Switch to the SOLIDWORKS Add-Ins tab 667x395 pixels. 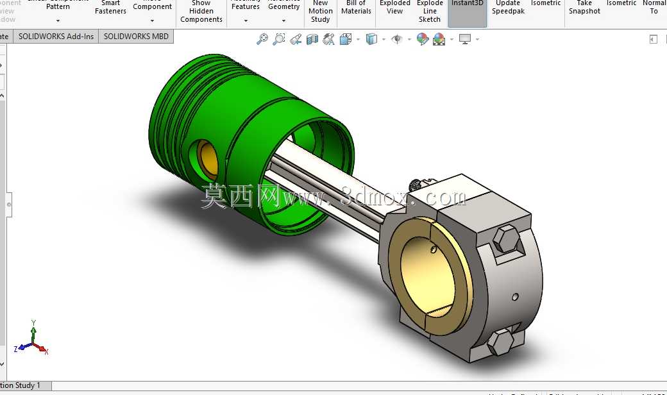[56, 37]
